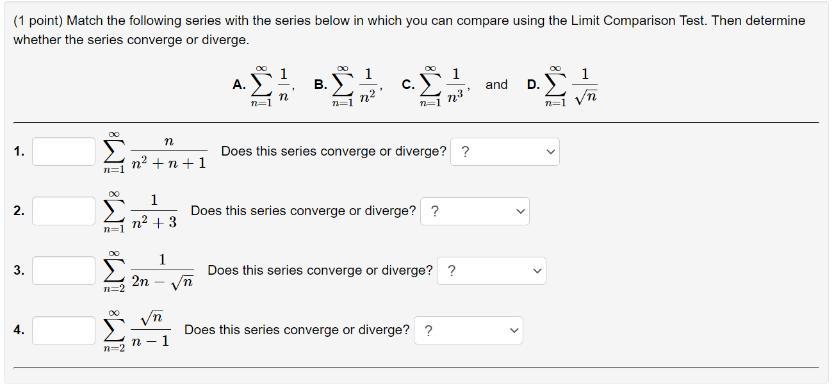Viewport: 834px width, 388px height.
Task: Select the answer box for series 4
Action: point(63,330)
